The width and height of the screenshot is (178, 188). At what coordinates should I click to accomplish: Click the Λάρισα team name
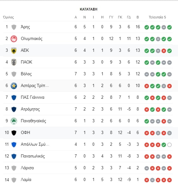[x=27, y=168]
